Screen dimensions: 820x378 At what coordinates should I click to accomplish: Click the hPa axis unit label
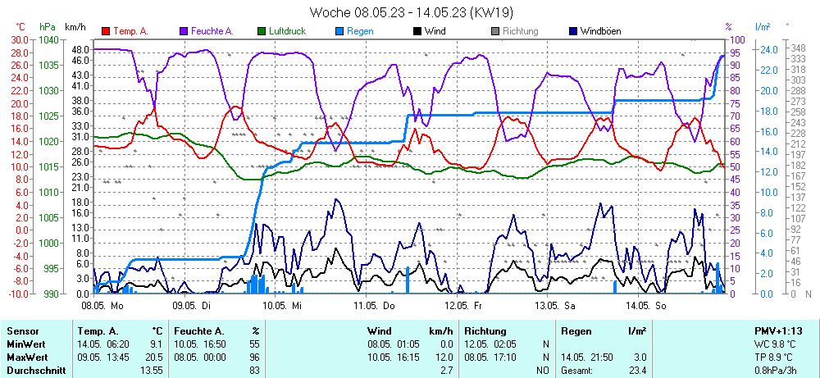[x=47, y=27]
